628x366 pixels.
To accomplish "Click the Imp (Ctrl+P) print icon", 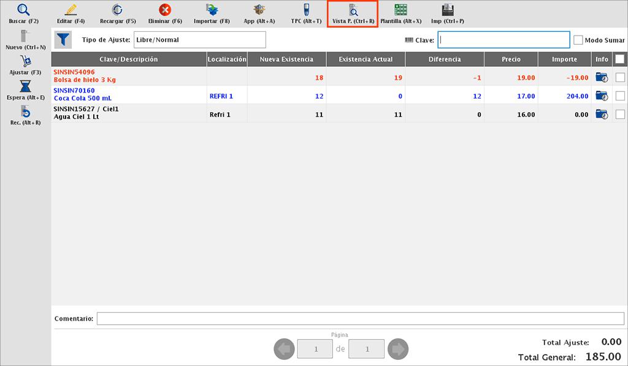I will coord(448,11).
